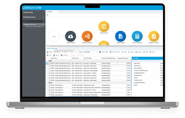Open the Layout dropdown menu
Screen dimensions: 185x118
(139, 52)
